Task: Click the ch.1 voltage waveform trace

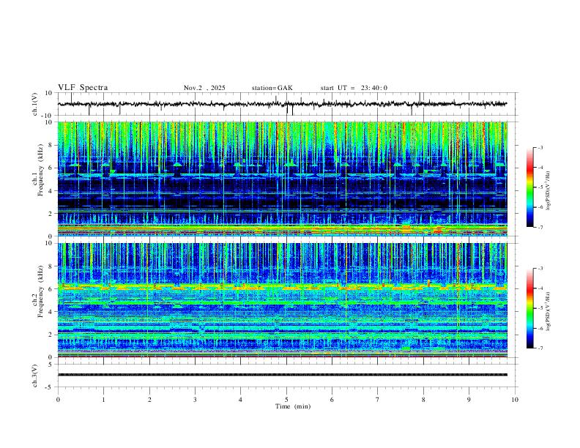Action: [283, 104]
